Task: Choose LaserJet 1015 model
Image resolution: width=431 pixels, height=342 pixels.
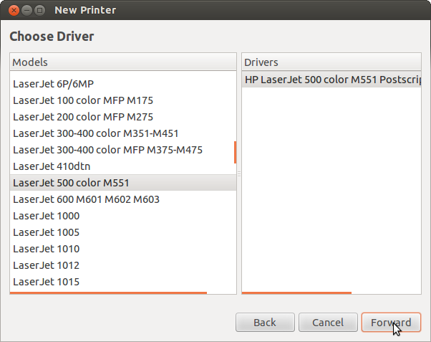Action: click(46, 282)
